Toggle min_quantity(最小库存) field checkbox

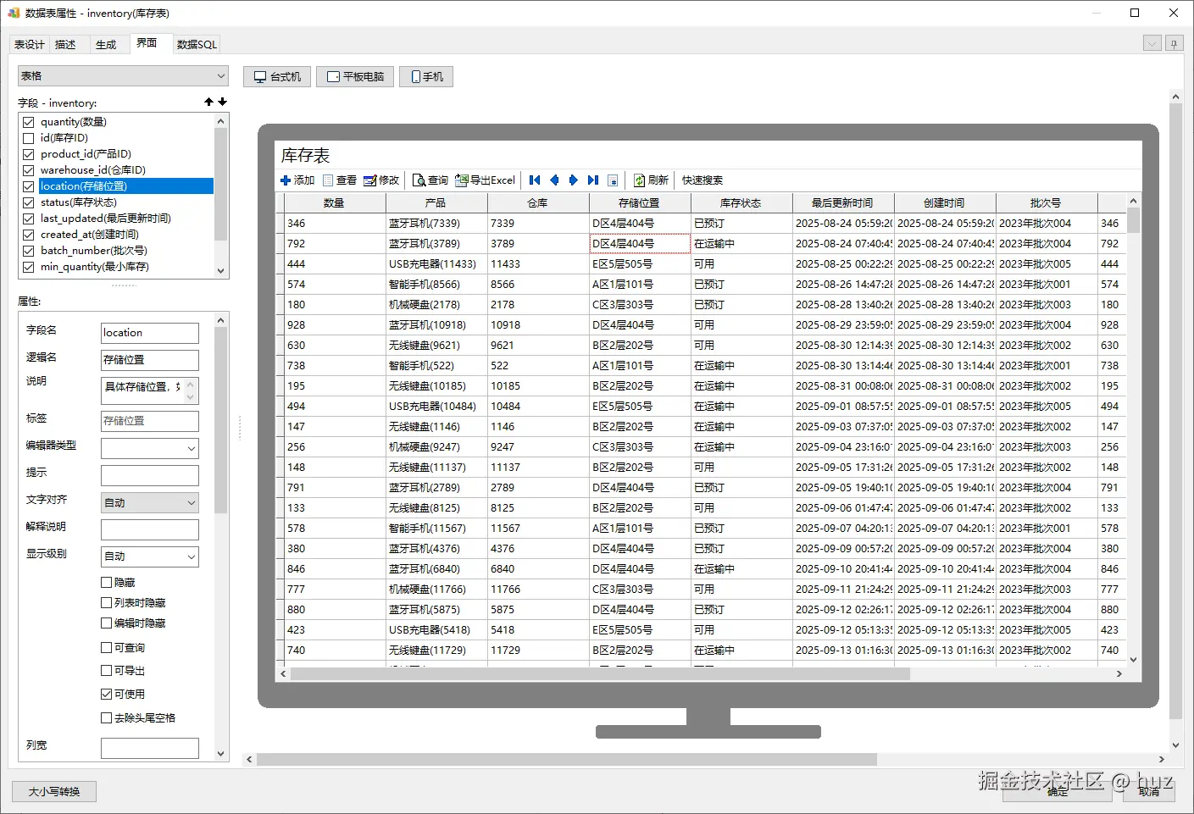[x=29, y=267]
